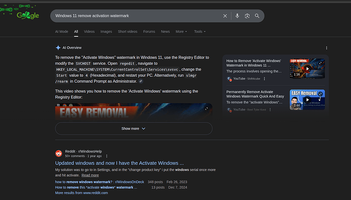Click 'To remove the "activate Windows"...' snippet

coord(254,102)
